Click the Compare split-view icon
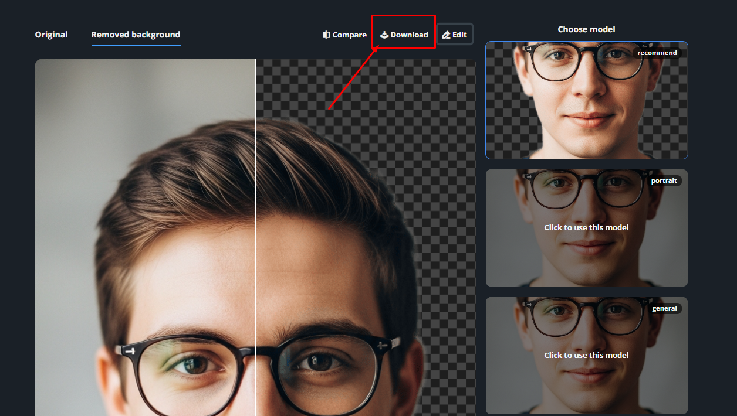Screen dimensions: 737x416 (326, 35)
